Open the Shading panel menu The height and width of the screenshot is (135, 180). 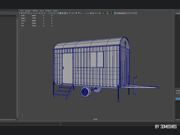(28, 11)
